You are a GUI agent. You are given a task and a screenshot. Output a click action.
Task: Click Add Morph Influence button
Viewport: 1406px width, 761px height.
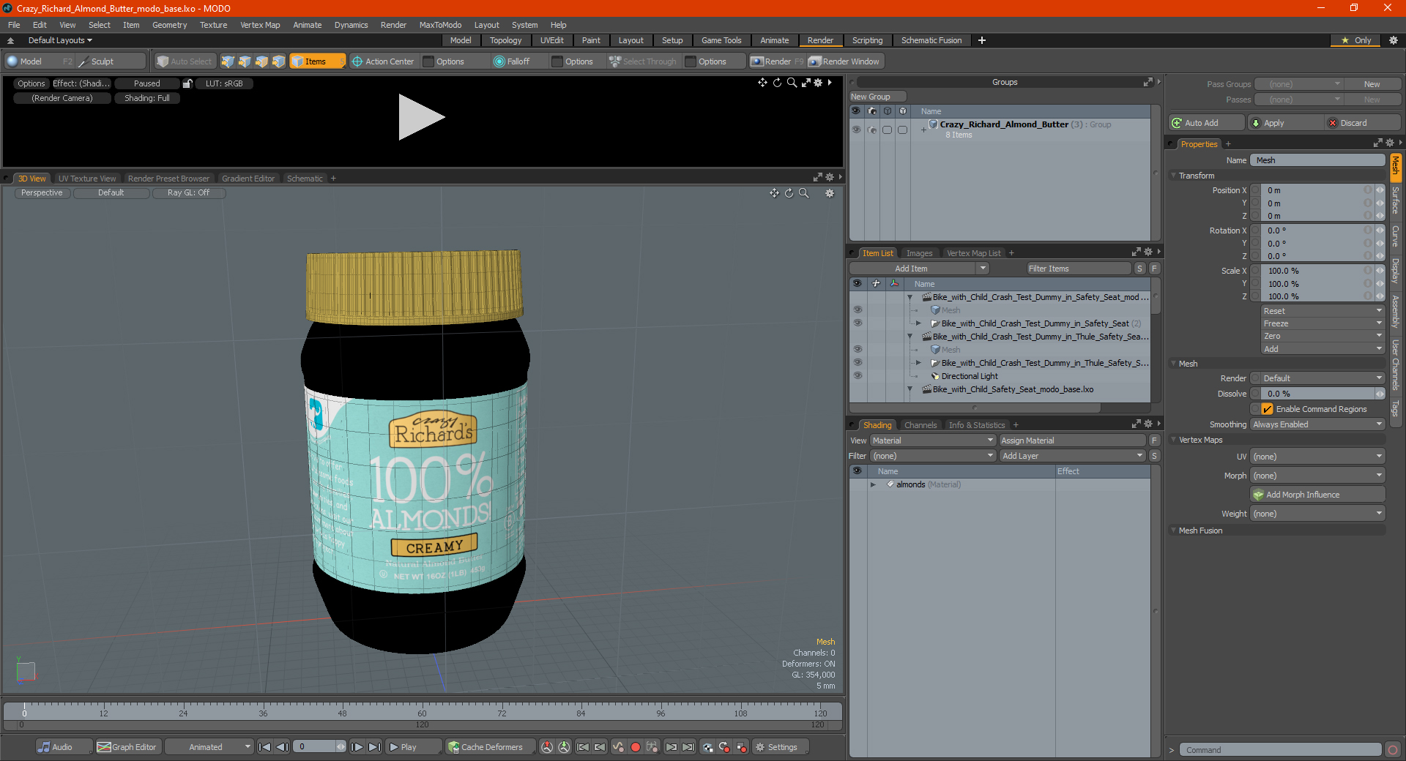coord(1317,495)
